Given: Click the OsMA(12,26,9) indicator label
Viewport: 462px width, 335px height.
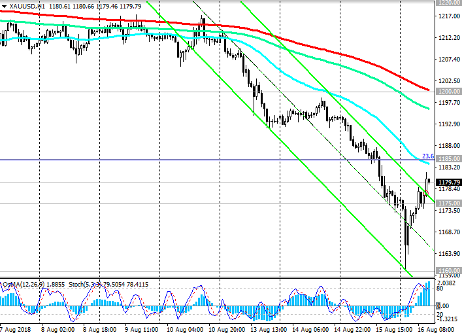Looking at the screenshot, I should coord(24,285).
